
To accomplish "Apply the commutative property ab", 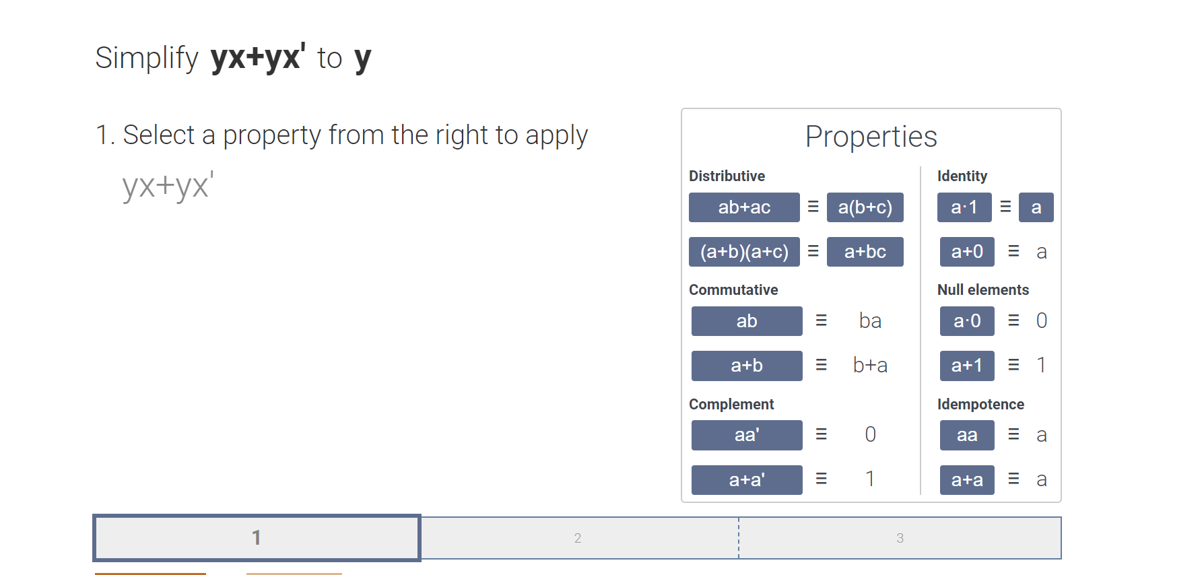I will pyautogui.click(x=746, y=321).
